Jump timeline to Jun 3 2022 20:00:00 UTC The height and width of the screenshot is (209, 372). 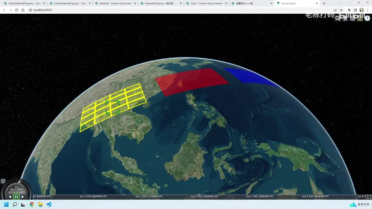click(260, 197)
